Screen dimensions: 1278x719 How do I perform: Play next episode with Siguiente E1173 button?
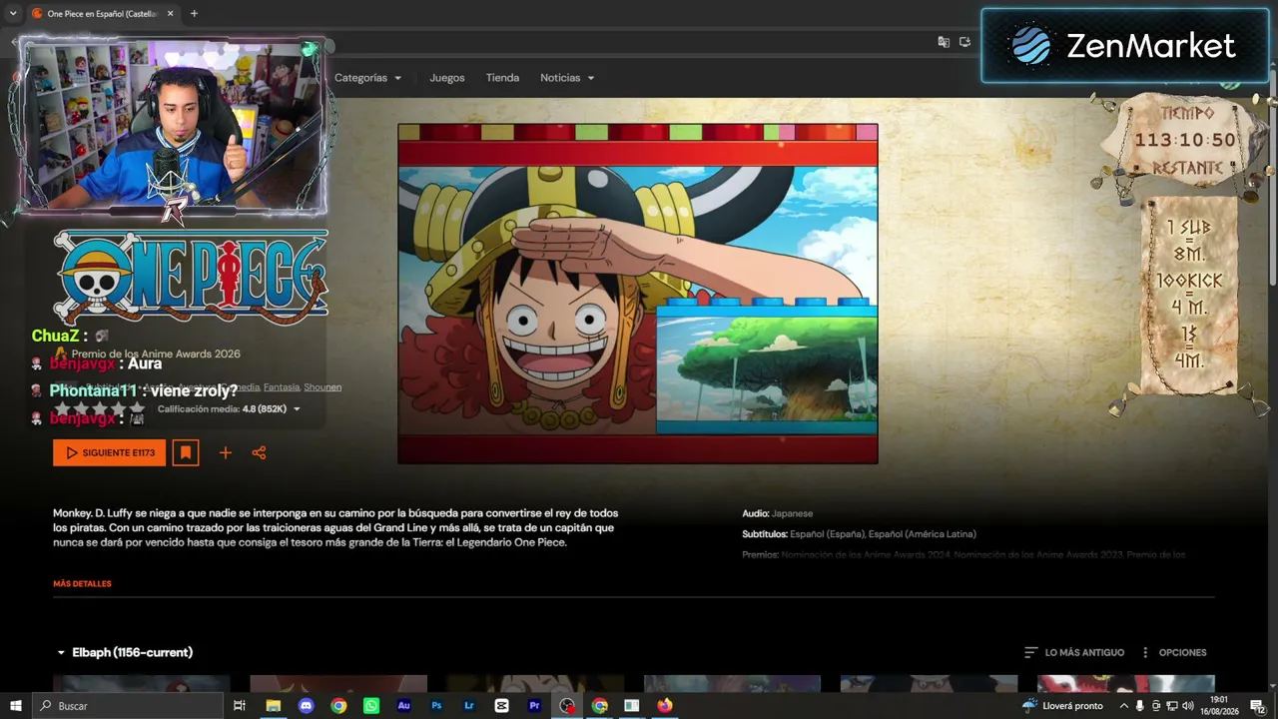[110, 452]
